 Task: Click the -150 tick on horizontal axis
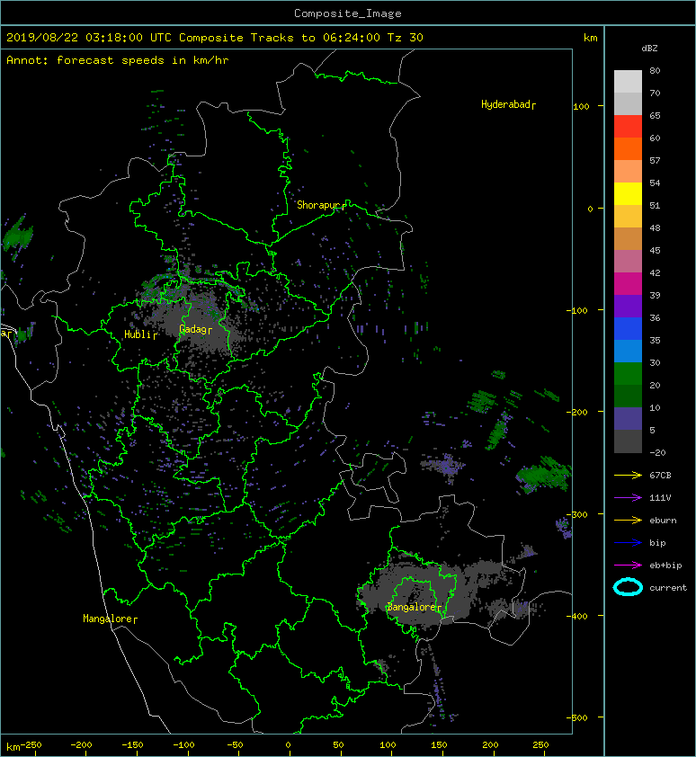(132, 745)
